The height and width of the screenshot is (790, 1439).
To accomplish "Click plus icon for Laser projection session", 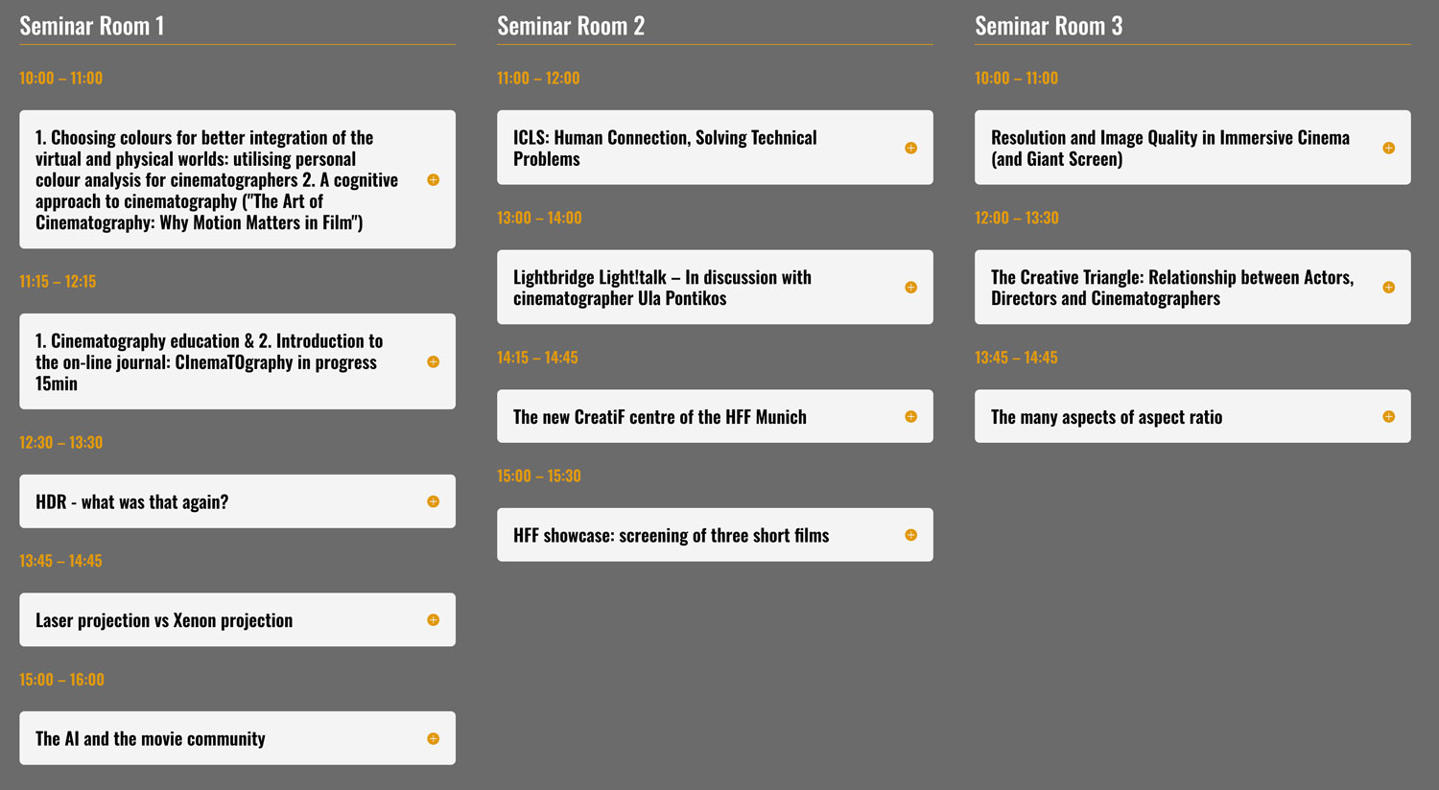I will (434, 620).
